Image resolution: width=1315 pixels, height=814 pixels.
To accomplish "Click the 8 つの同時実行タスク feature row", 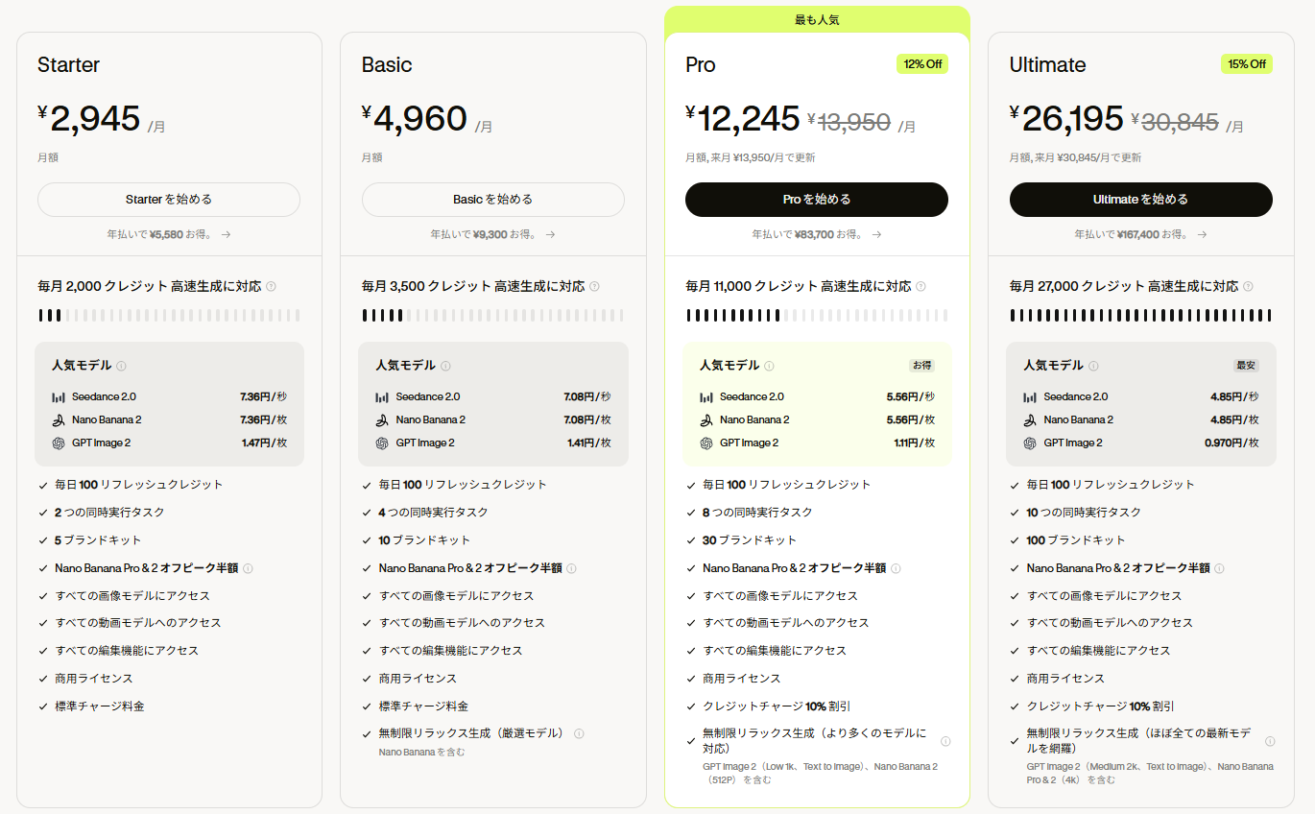I will (751, 513).
